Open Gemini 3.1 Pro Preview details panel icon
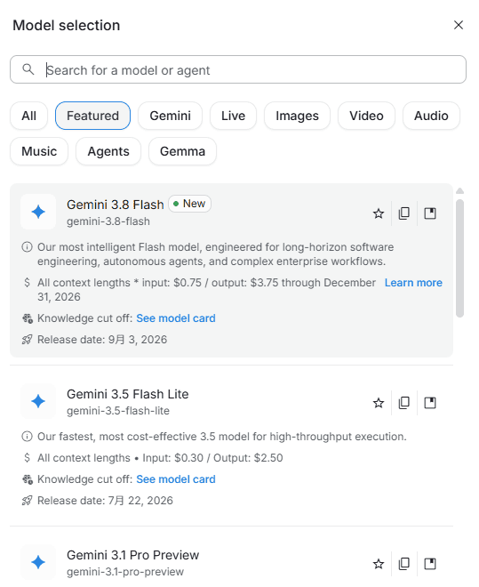Viewport: 479px width, 587px height. click(x=430, y=564)
